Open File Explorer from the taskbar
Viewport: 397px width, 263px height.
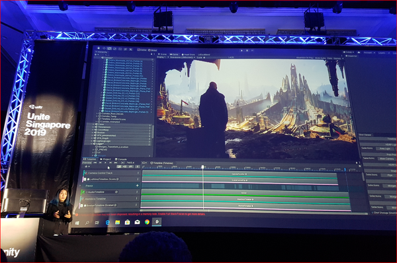[118, 222]
